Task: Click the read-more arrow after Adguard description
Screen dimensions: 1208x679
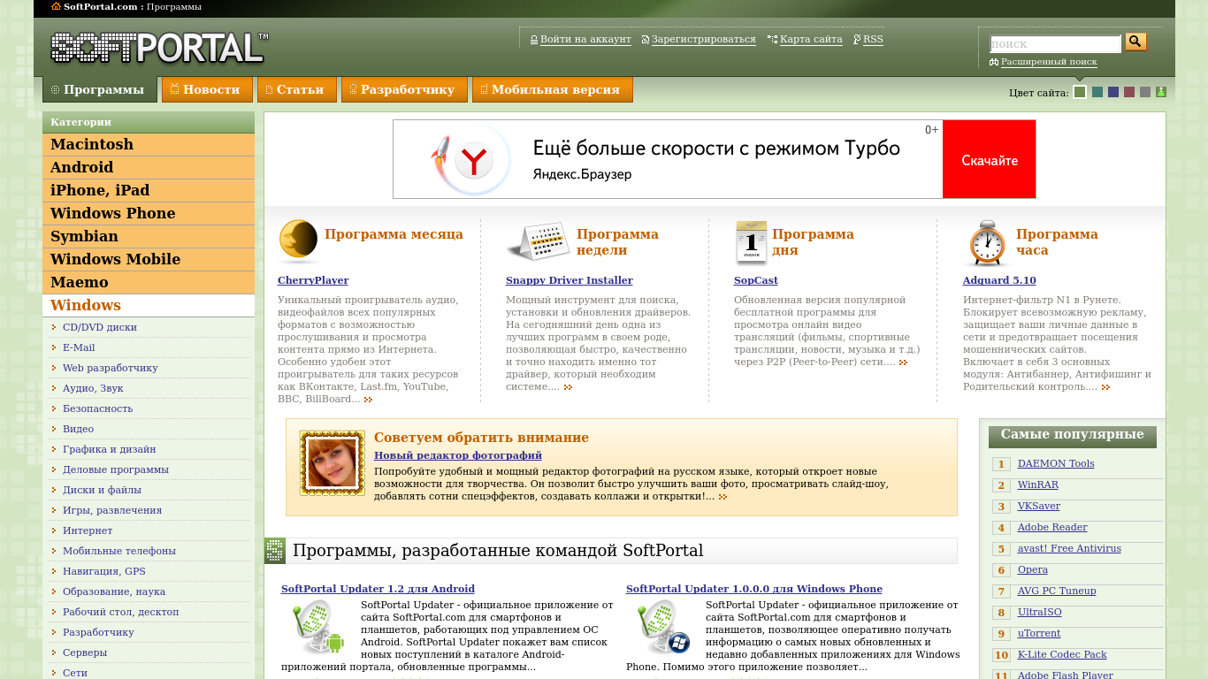Action: (x=1105, y=387)
